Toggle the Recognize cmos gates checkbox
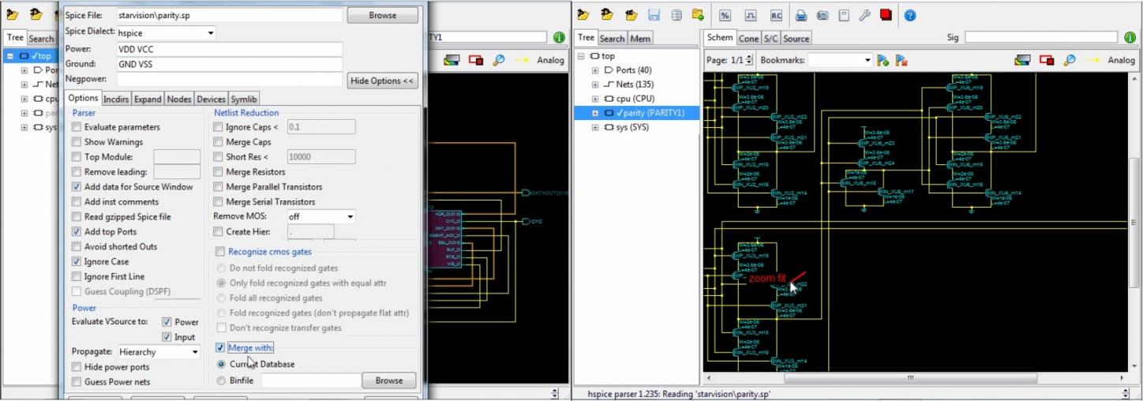Image resolution: width=1143 pixels, height=401 pixels. pos(220,253)
